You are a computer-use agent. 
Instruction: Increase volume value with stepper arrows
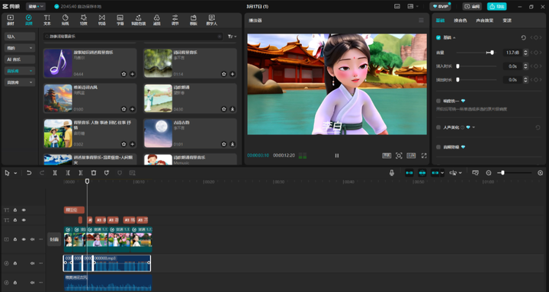point(525,51)
